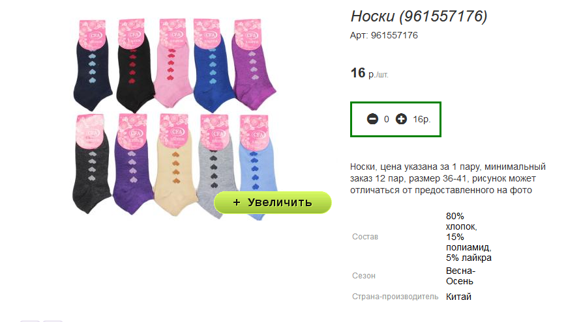
Task: Click the magenta sock in top row
Action: coord(254,65)
